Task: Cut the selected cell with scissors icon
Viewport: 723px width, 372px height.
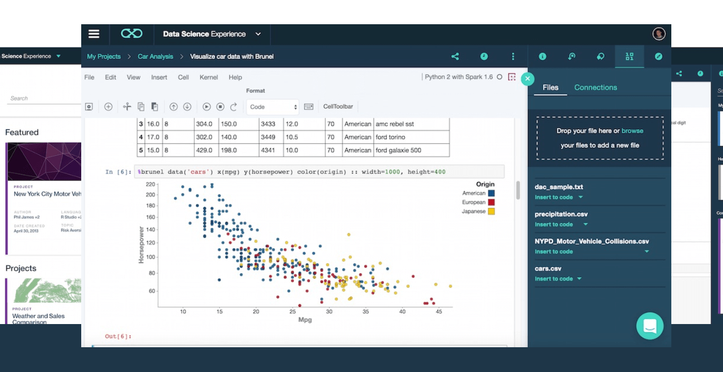Action: coord(127,106)
